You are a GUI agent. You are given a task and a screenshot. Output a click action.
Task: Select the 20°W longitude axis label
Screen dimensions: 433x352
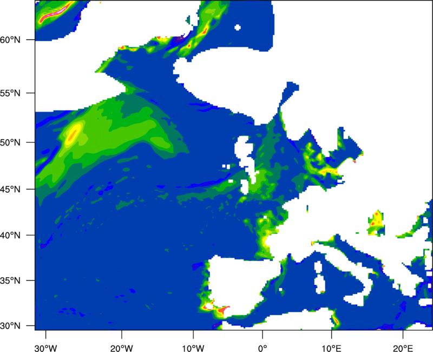coord(121,348)
